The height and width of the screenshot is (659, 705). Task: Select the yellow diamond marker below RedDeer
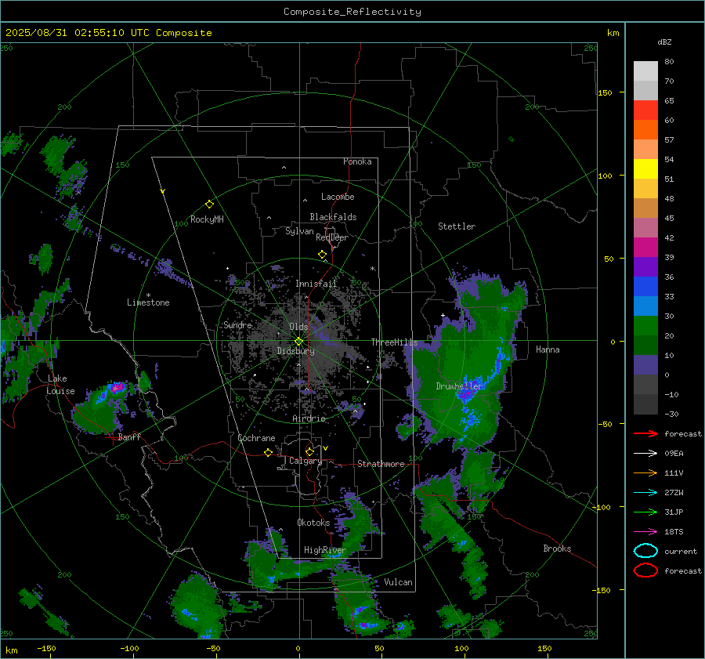click(x=322, y=255)
